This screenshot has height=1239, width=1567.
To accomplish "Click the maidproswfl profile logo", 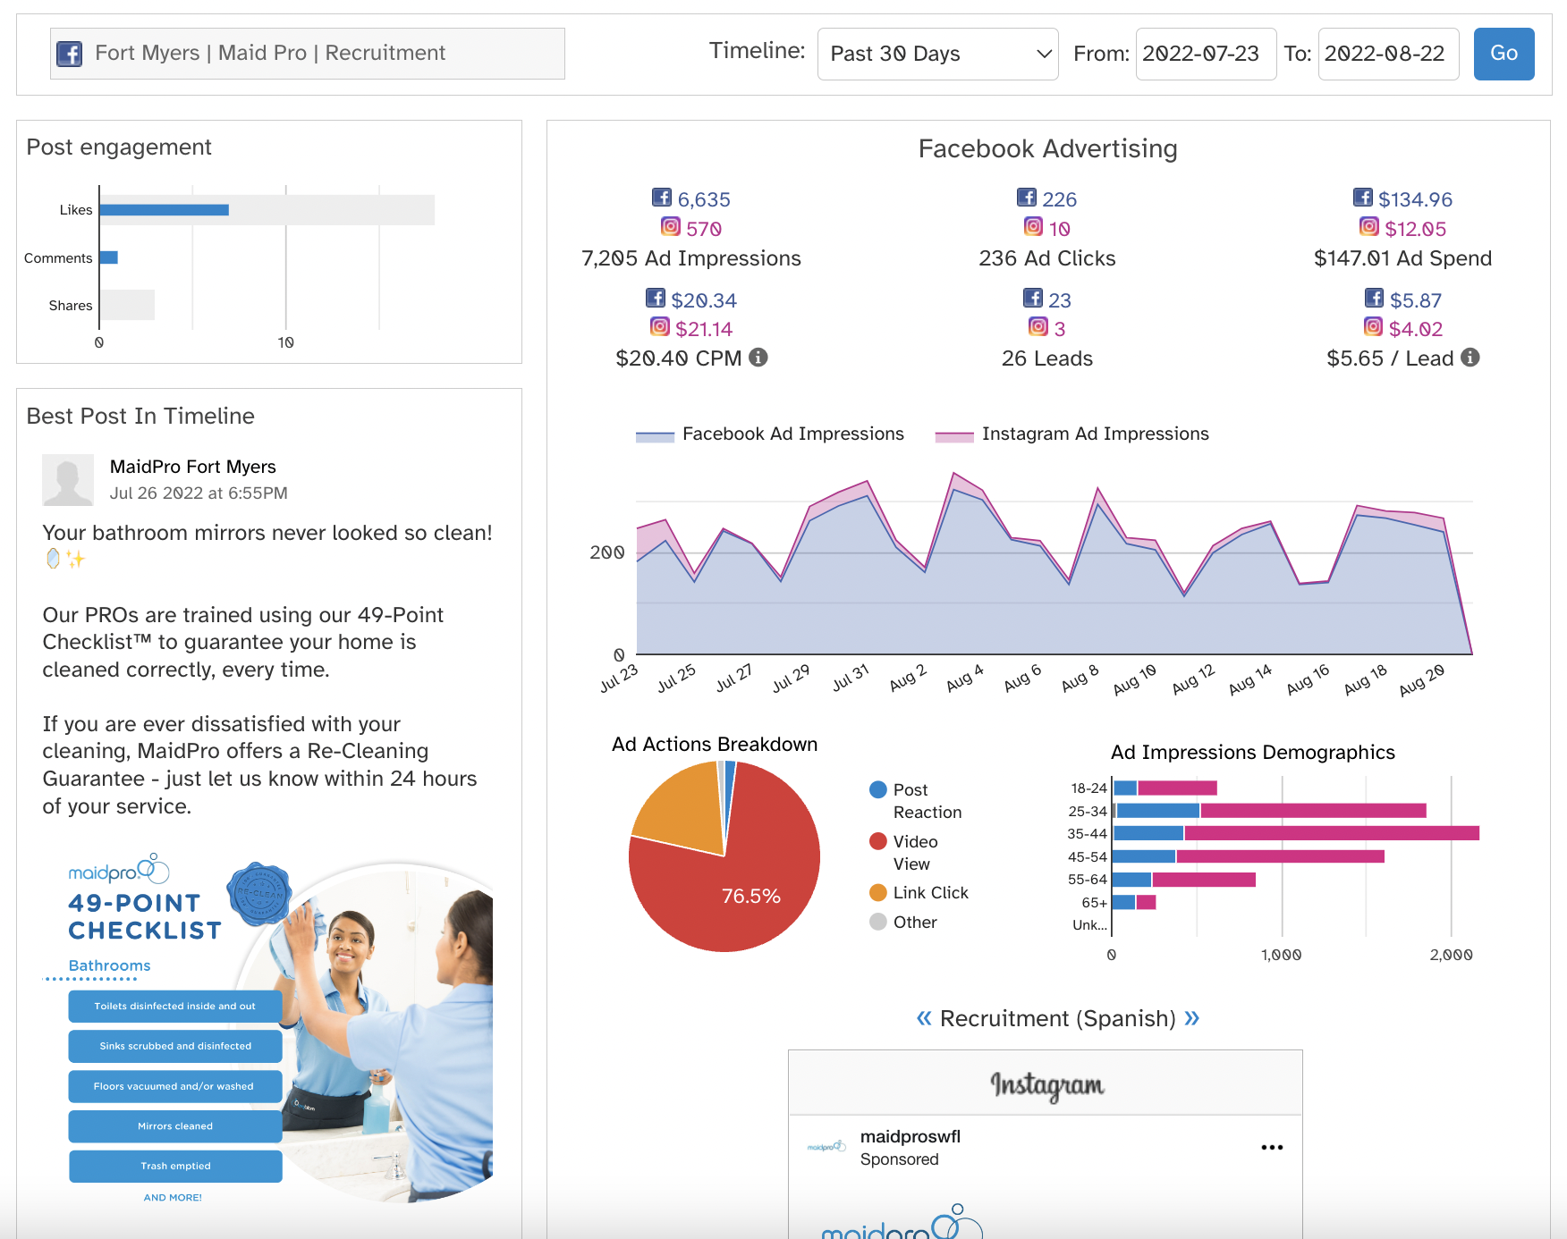I will (x=826, y=1147).
